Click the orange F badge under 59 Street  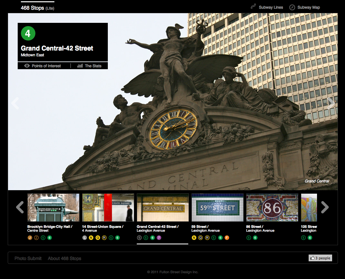click(x=227, y=237)
